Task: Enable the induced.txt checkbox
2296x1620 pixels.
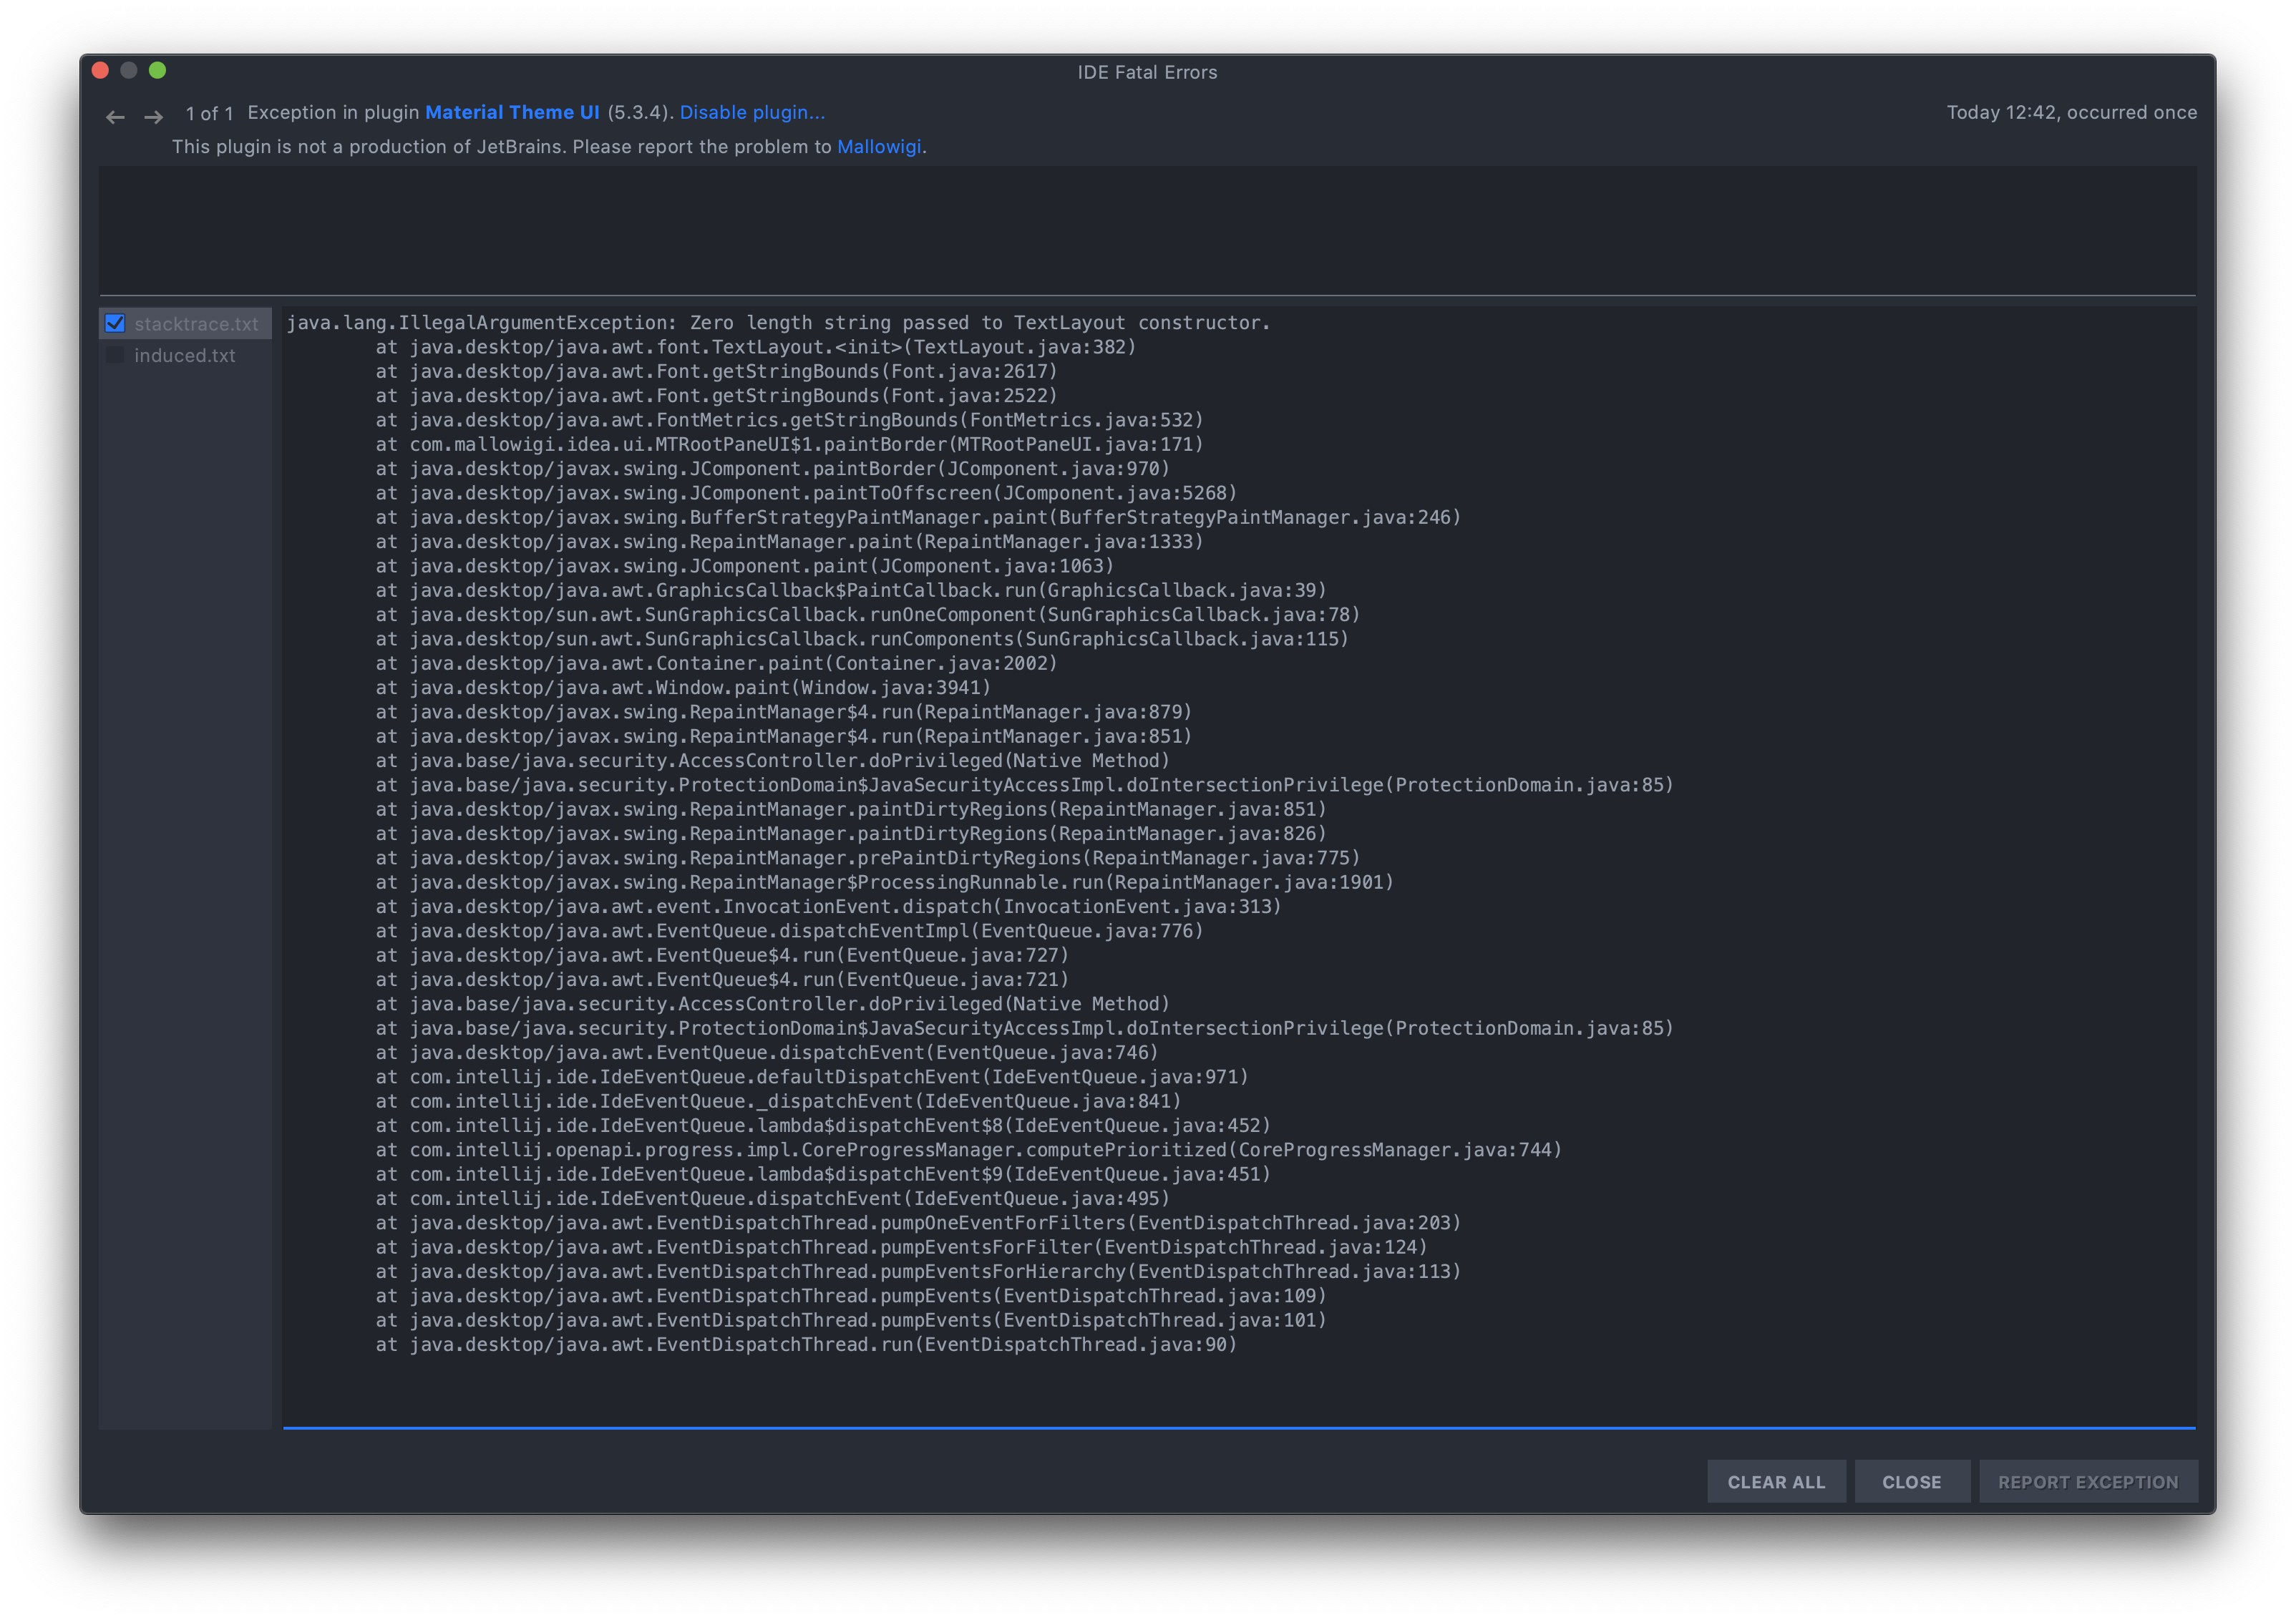Action: (x=115, y=354)
